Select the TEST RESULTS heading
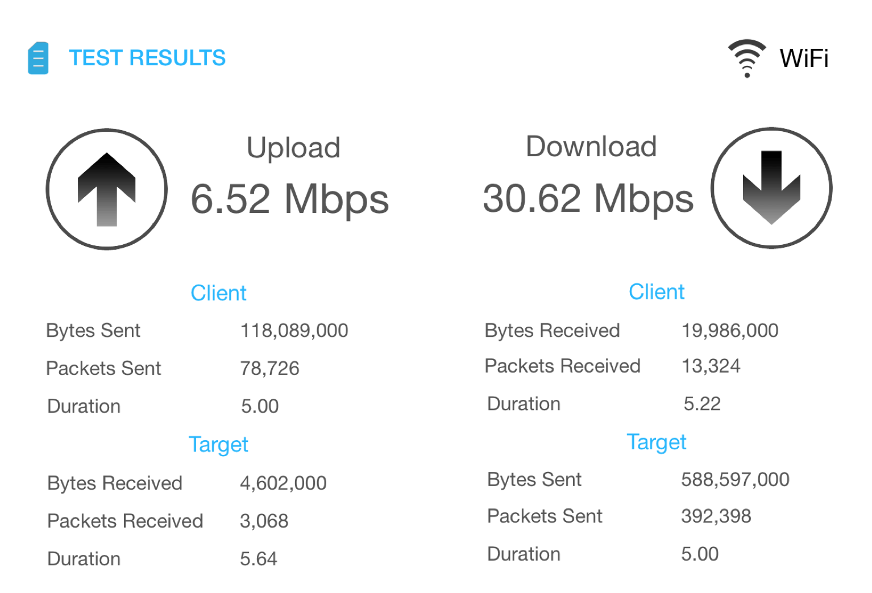The image size is (872, 593). point(147,58)
